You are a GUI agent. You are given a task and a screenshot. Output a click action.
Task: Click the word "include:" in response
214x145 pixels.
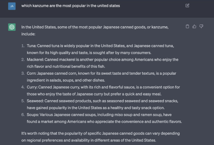pyautogui.click(x=28, y=34)
